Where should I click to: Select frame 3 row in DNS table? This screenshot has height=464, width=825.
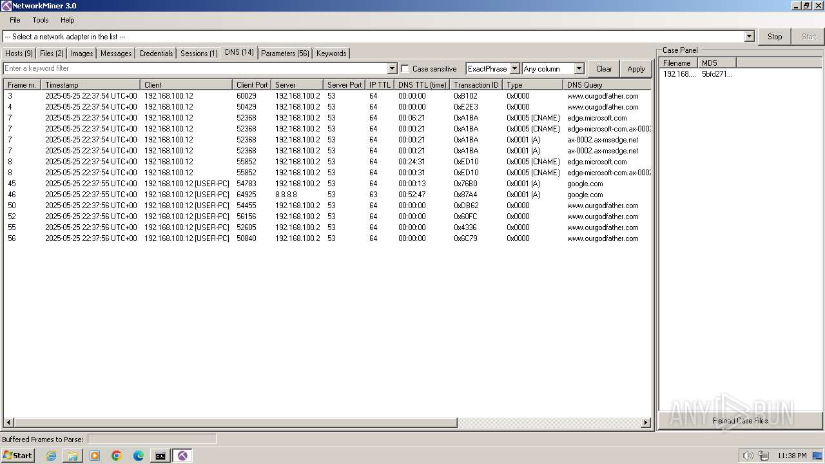[327, 96]
